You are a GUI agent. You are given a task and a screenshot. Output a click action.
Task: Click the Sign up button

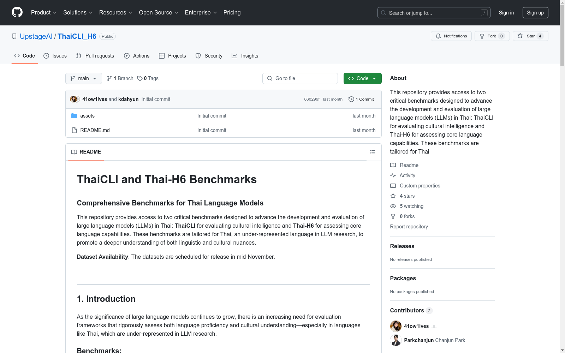[x=535, y=13]
